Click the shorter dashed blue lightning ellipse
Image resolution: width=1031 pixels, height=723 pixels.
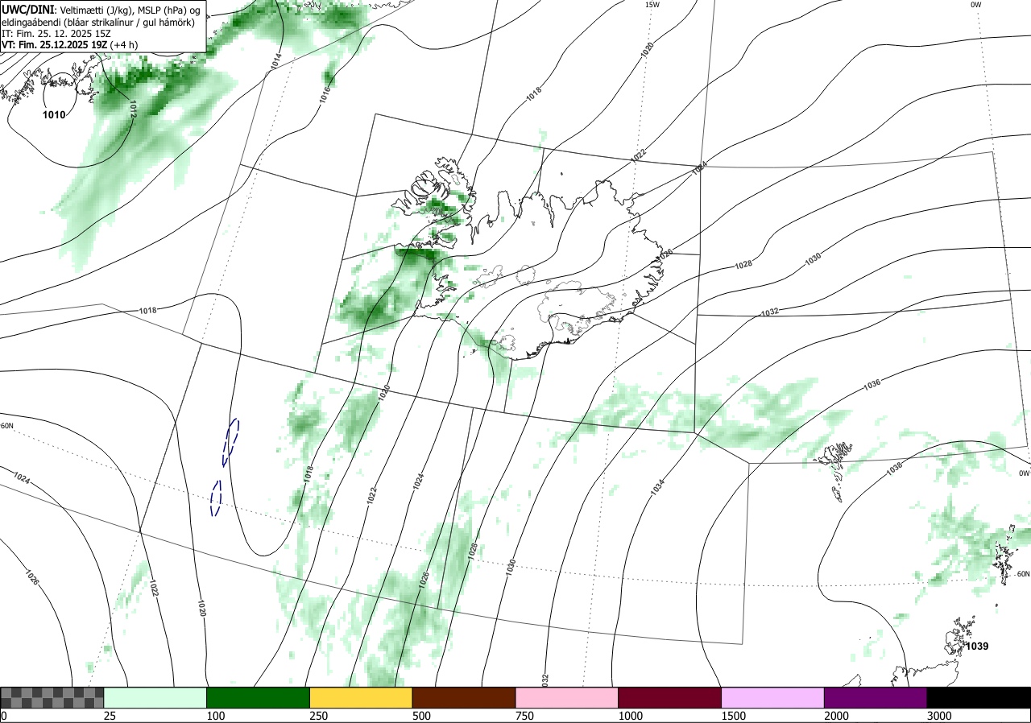(x=216, y=498)
